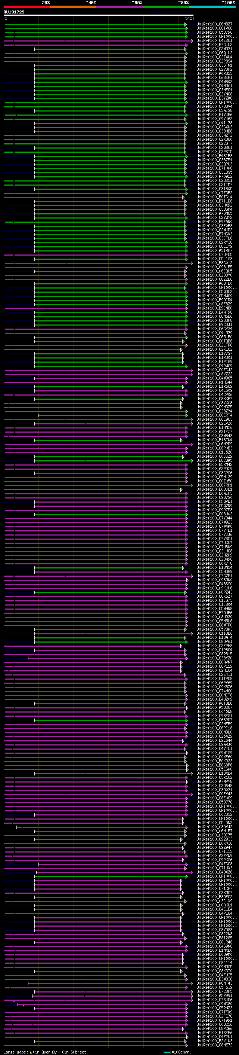Select the UniRef100_Q73BV4 label
This screenshot has height=1055, width=239.
(214, 107)
